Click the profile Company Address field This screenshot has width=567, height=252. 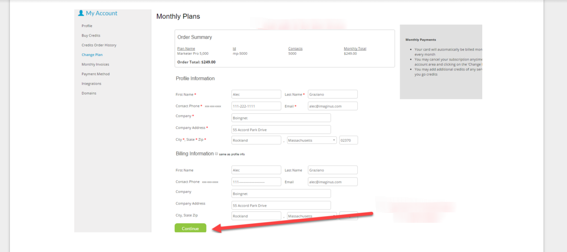point(281,130)
